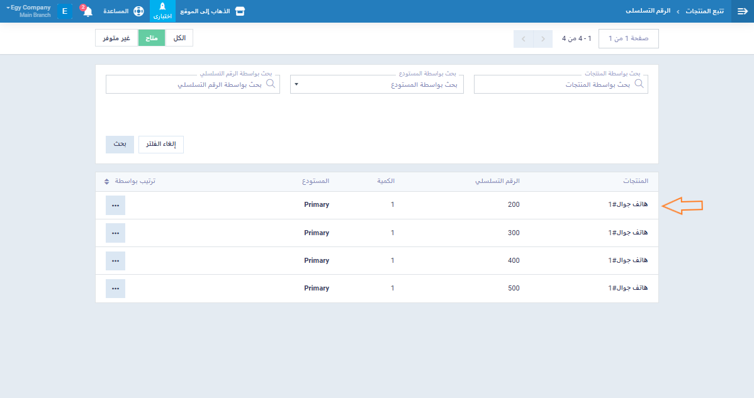This screenshot has height=398, width=754.
Task: Open the المساعدة help lifebuoy icon
Action: [x=139, y=12]
